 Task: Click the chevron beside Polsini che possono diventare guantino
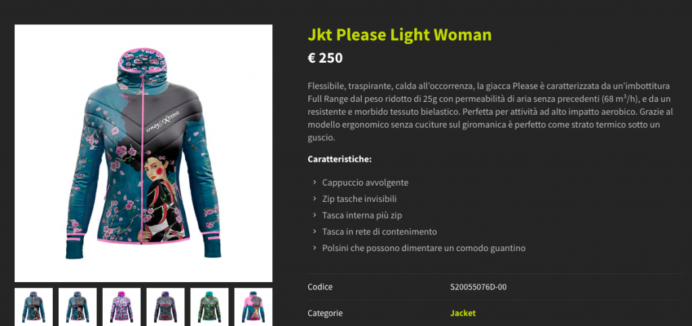[x=315, y=248]
